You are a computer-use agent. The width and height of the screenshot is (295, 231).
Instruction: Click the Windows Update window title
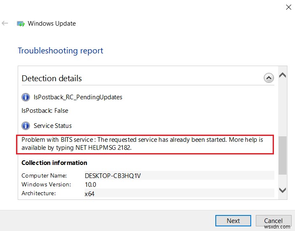tap(52, 24)
